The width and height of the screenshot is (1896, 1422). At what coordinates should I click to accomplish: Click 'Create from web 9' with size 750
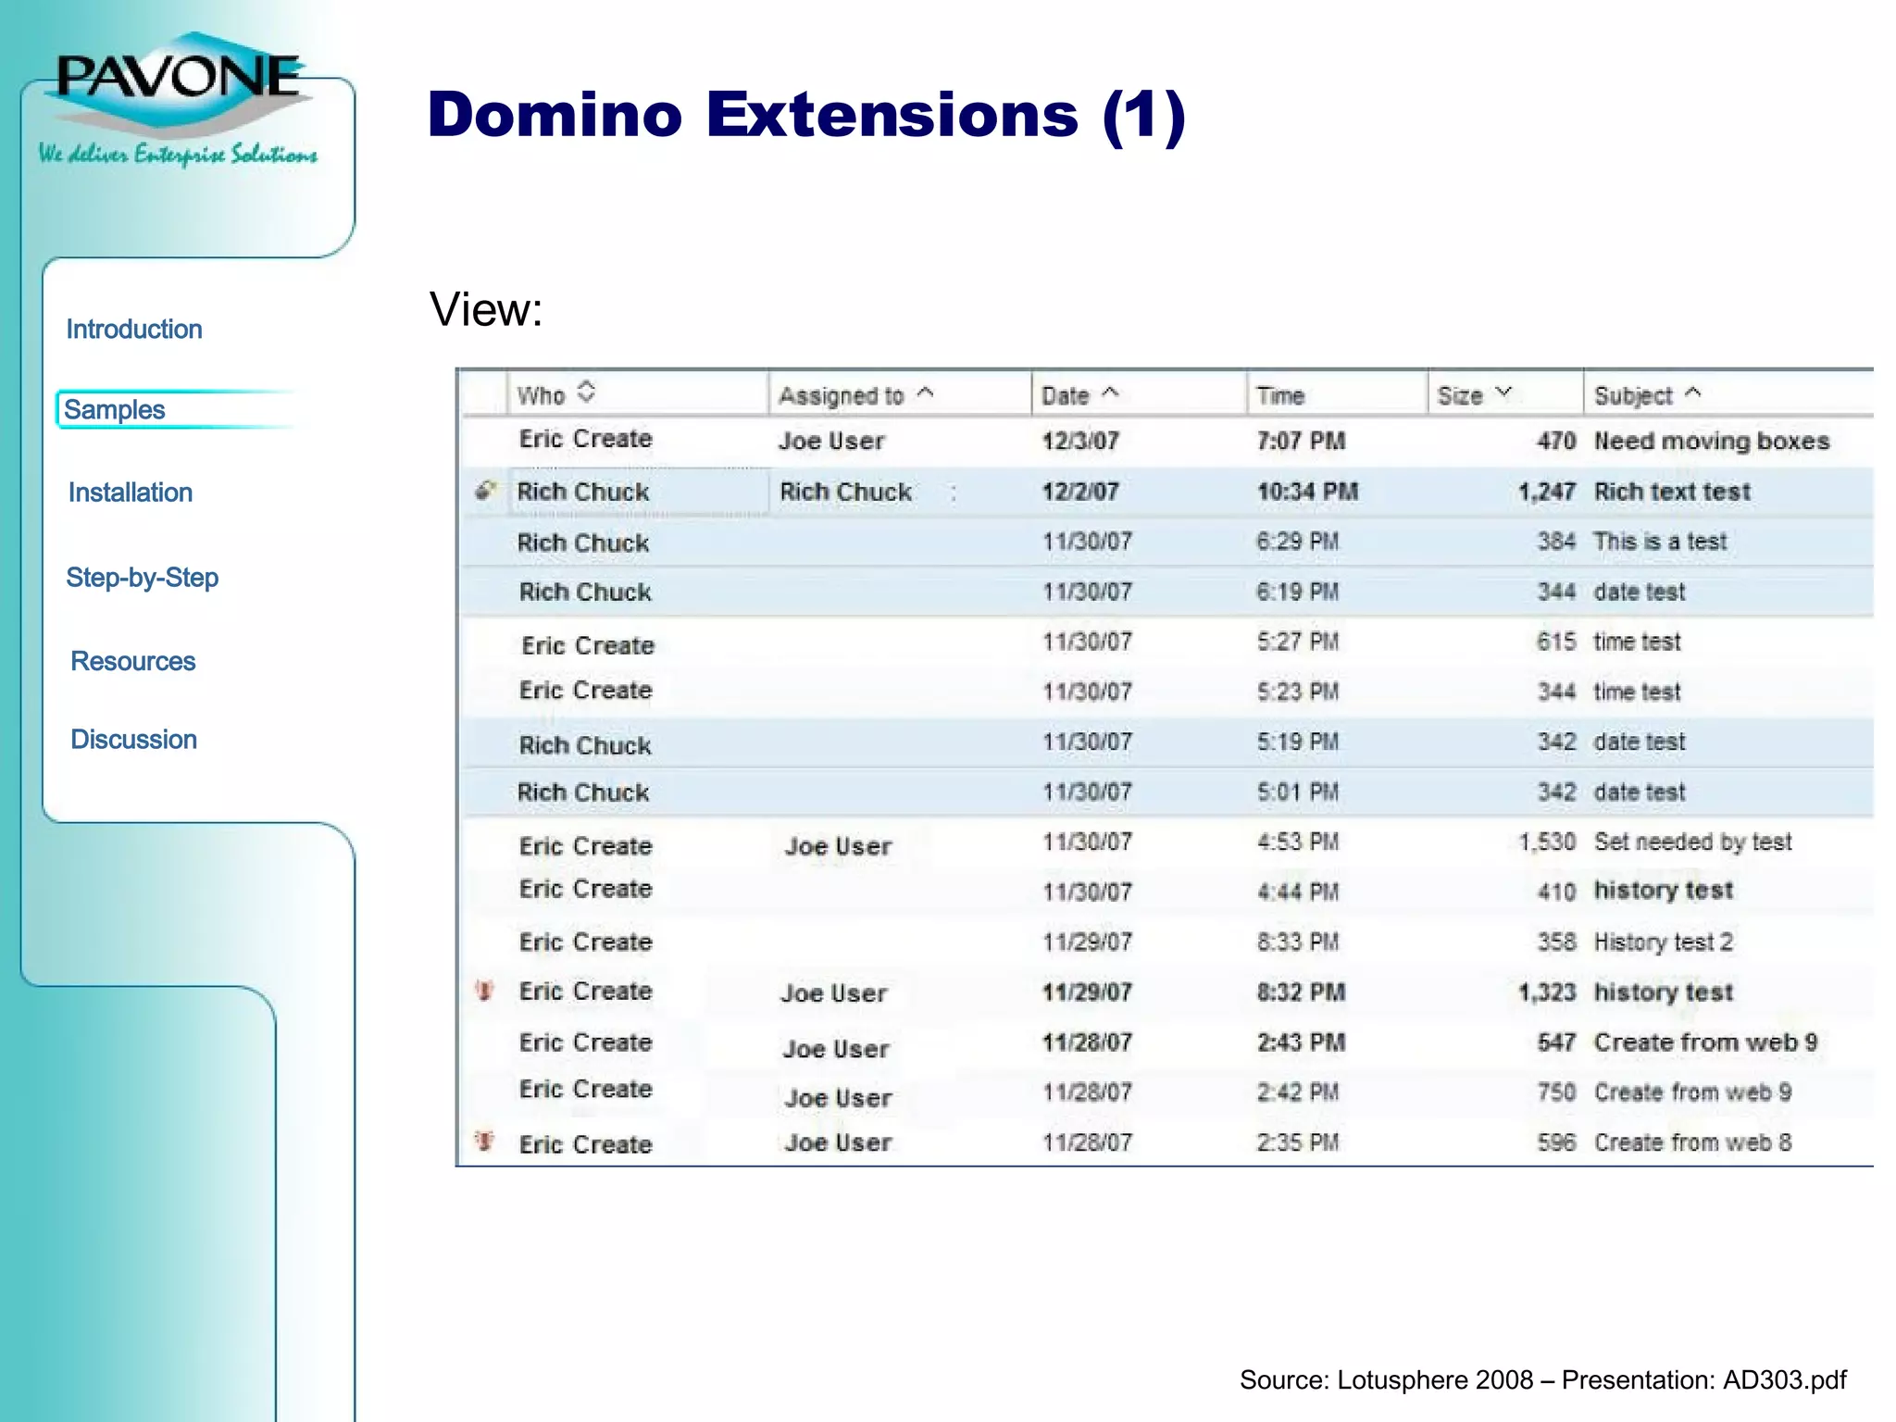(1692, 1092)
